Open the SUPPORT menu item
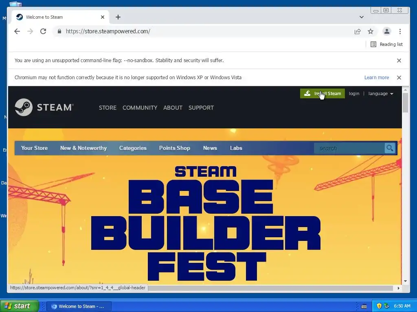417x312 pixels. point(201,108)
